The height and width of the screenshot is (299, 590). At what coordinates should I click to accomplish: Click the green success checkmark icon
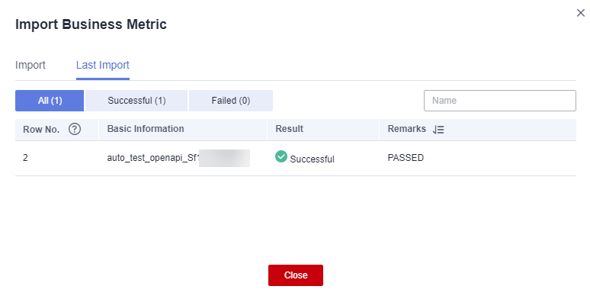click(x=281, y=156)
